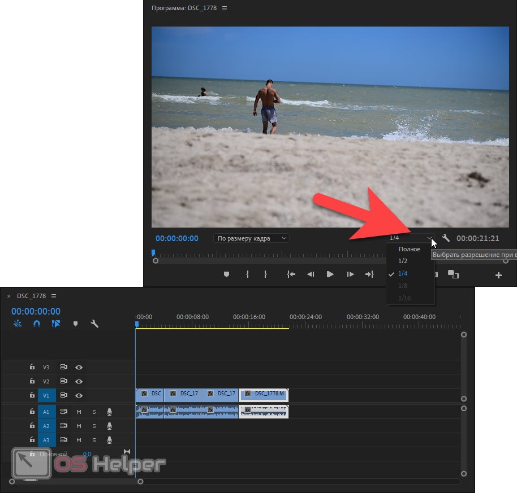The width and height of the screenshot is (517, 493).
Task: Toggle Snap magnet in timeline
Action: (37, 324)
